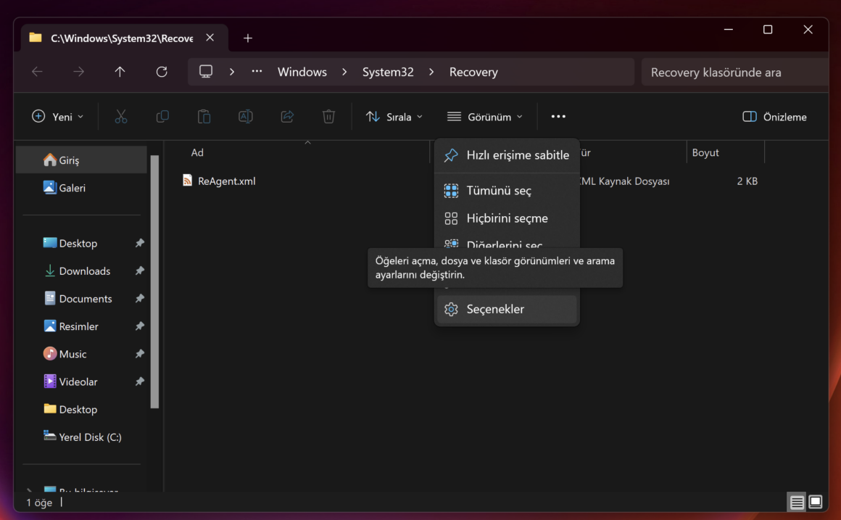Click the System32 breadcrumb segment
The image size is (841, 520).
pyautogui.click(x=388, y=72)
